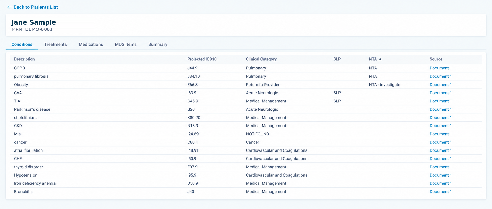Click the 'Cancer' clinical category cell
The width and height of the screenshot is (492, 209).
(x=253, y=142)
